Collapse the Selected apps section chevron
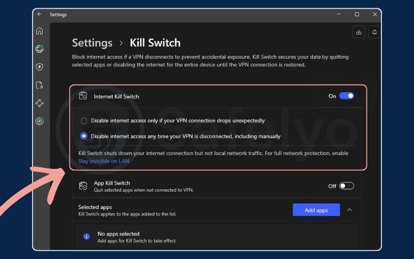The width and height of the screenshot is (414, 259). [x=349, y=210]
